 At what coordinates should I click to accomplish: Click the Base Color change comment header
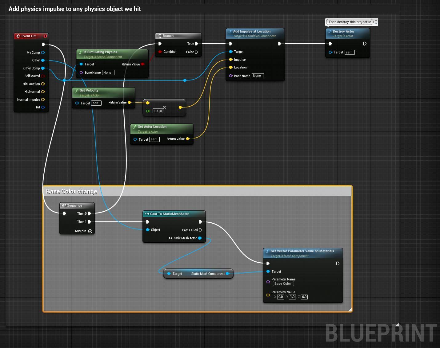click(x=197, y=191)
